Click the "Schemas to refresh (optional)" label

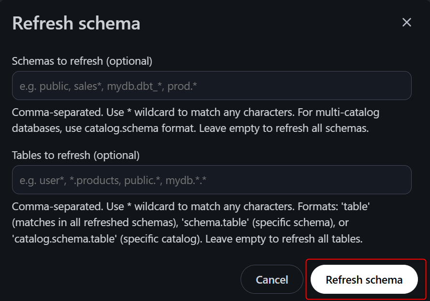pyautogui.click(x=82, y=61)
